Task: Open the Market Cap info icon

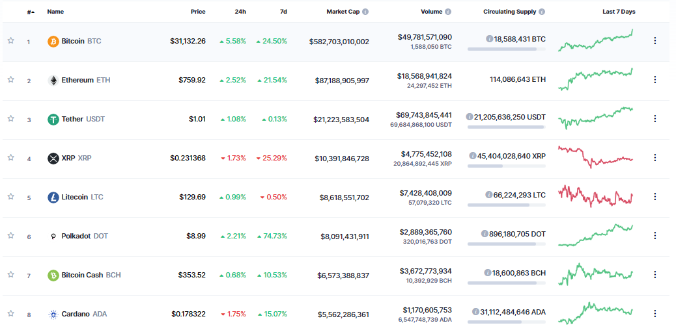Action: 365,12
